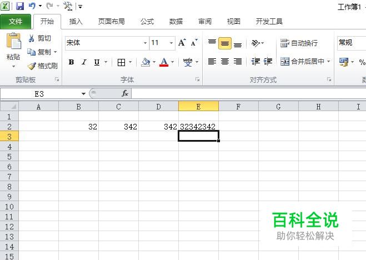This screenshot has width=366, height=260.
Task: Select cell B2 with value 32
Action: coord(78,127)
